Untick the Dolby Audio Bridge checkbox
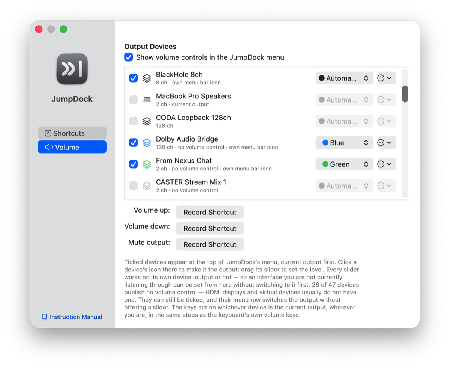The height and width of the screenshot is (368, 450). click(x=133, y=143)
